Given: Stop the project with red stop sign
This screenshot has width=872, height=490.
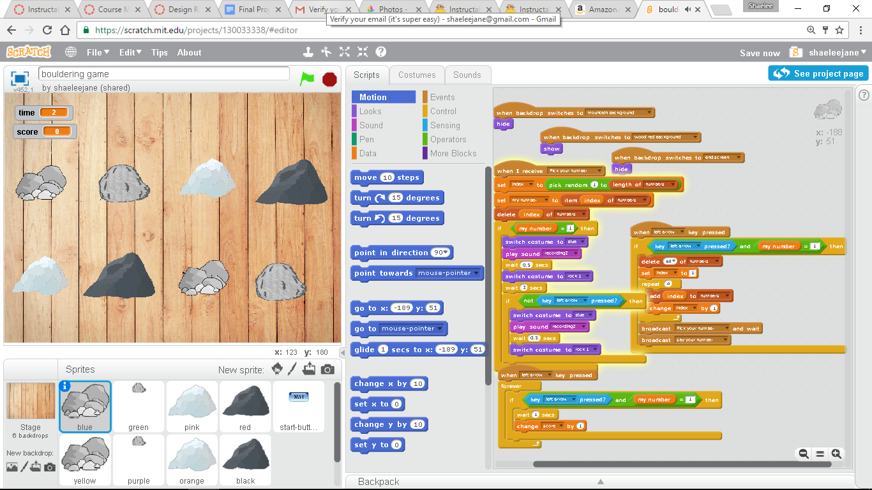Looking at the screenshot, I should click(329, 78).
